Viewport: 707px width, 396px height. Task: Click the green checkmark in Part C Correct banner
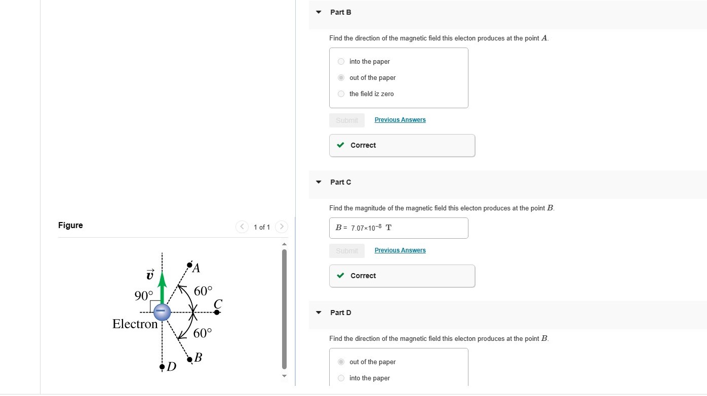click(340, 275)
